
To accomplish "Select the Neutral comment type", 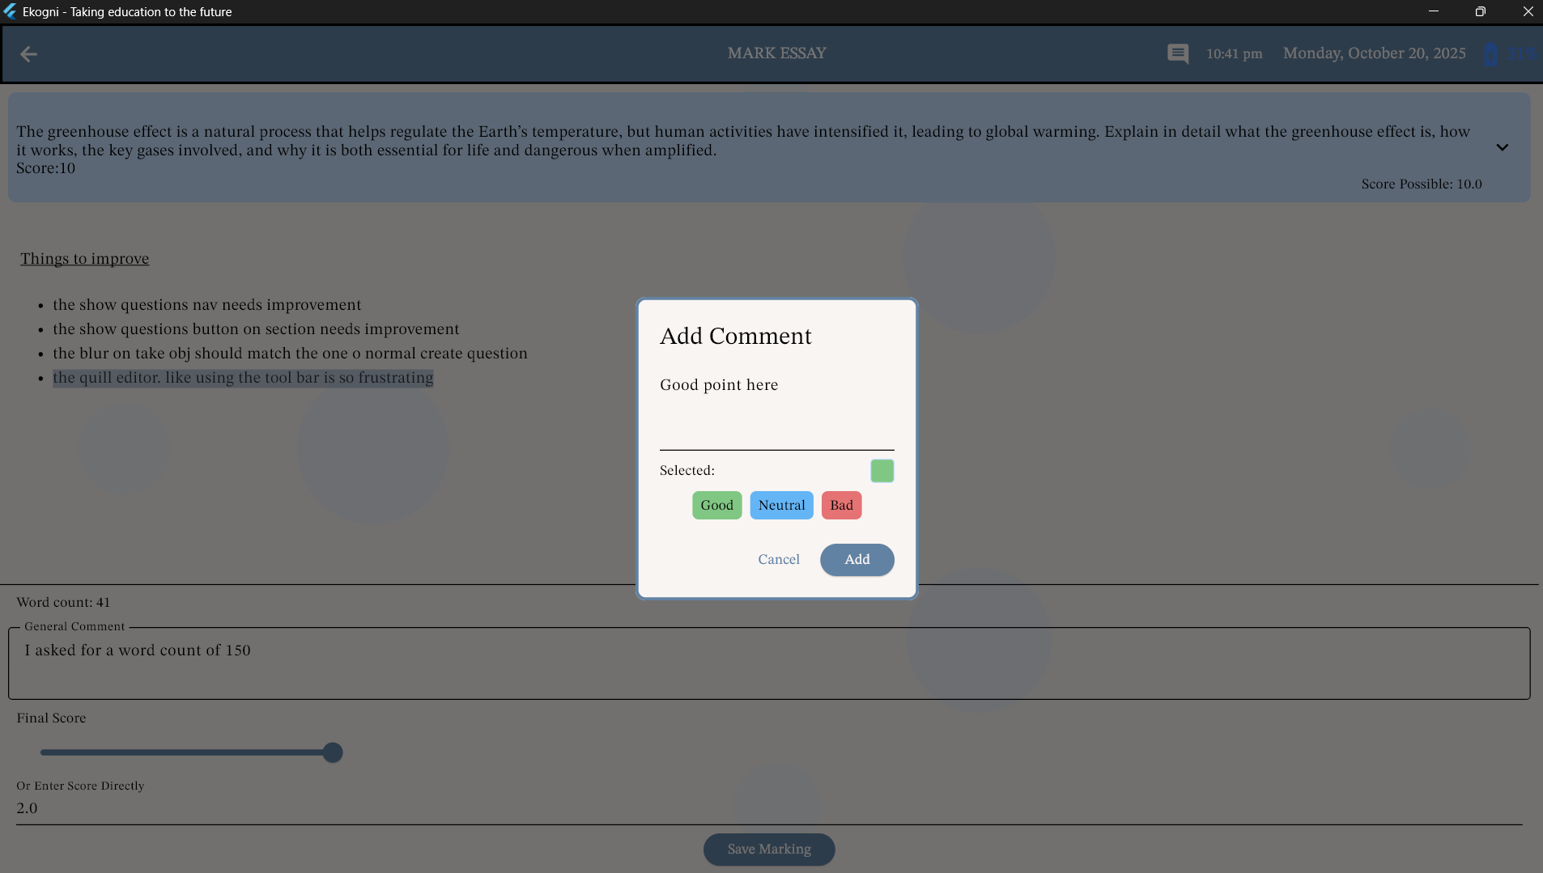I will [781, 506].
